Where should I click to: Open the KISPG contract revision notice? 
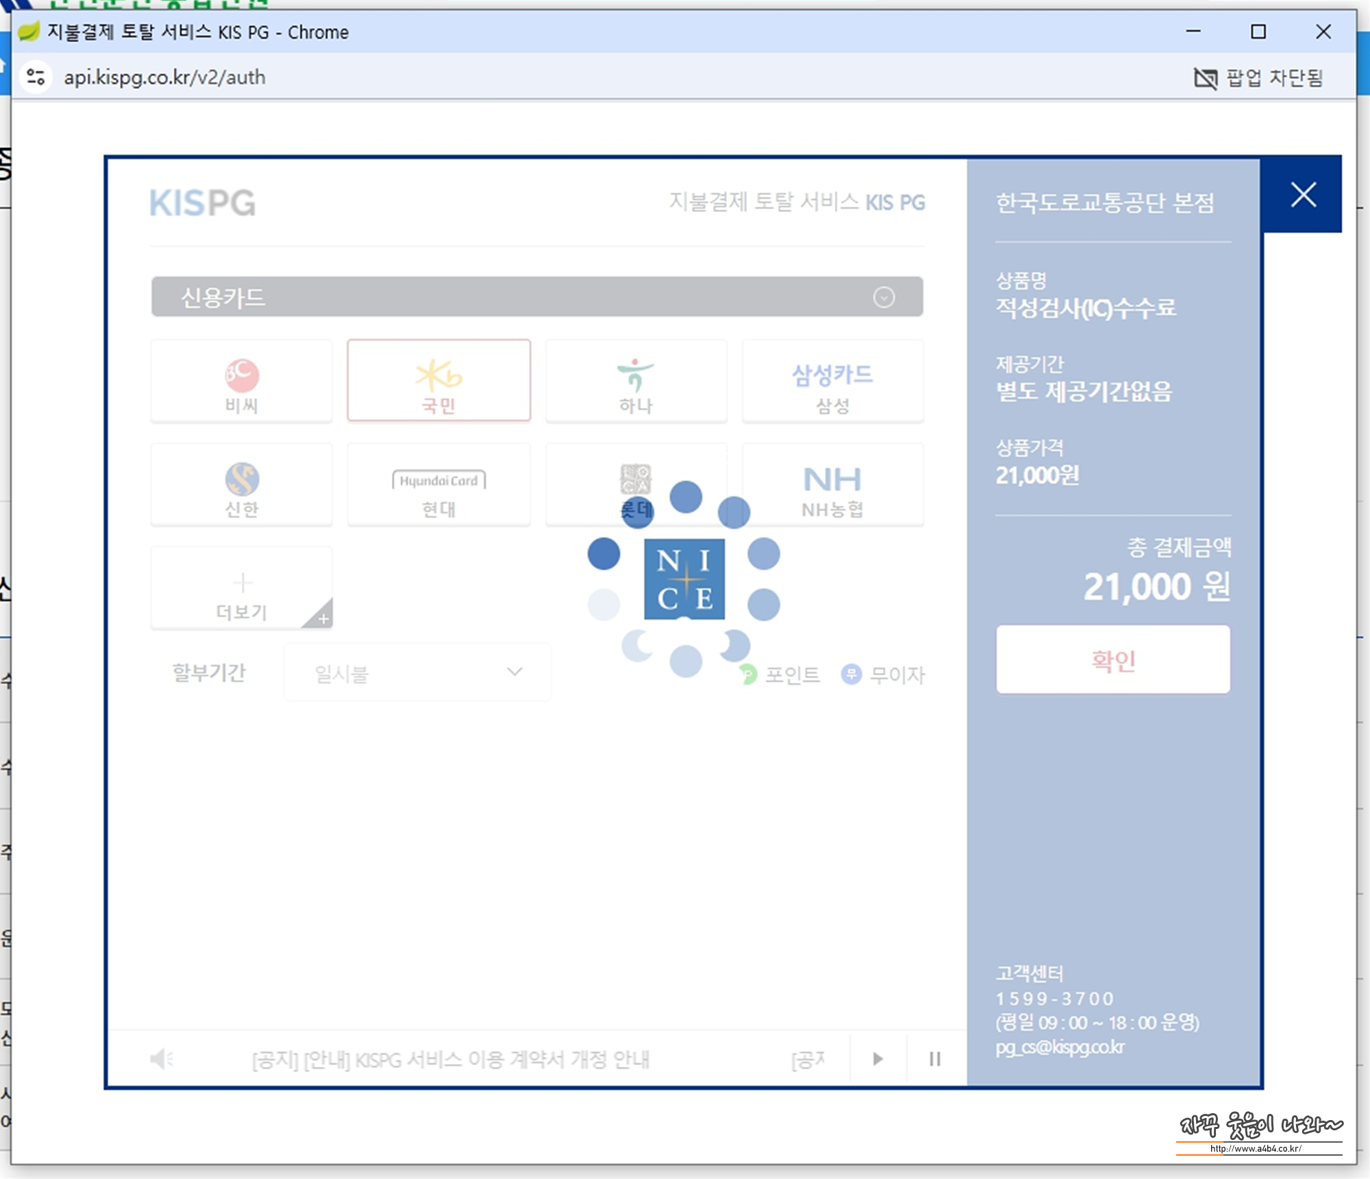(451, 1060)
